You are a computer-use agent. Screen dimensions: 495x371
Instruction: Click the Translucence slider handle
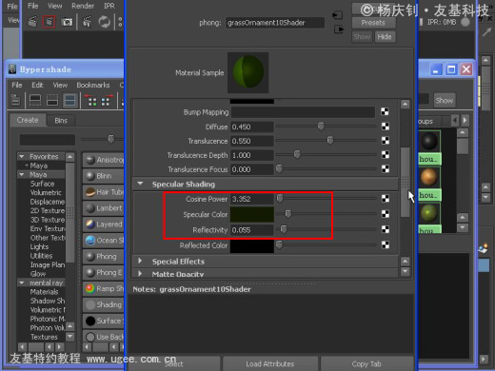(330, 140)
